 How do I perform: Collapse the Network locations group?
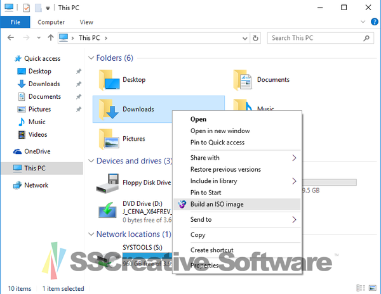[x=91, y=234]
